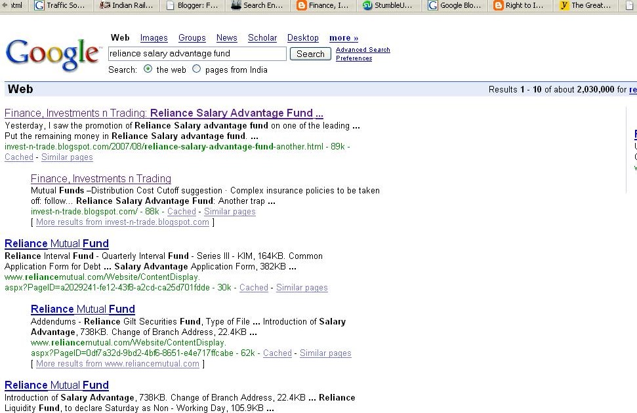
Task: Click the invest-n-trade.blogspot.com/2007/08 green URL text
Action: 164,147
